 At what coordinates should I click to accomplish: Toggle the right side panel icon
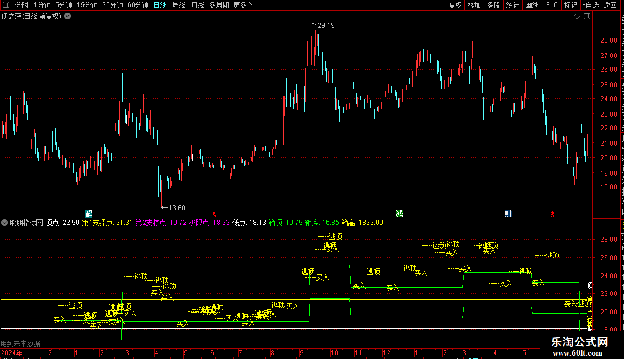(587, 17)
